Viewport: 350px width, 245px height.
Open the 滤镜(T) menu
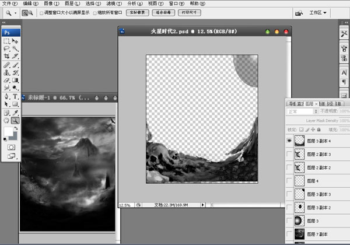[114, 3]
